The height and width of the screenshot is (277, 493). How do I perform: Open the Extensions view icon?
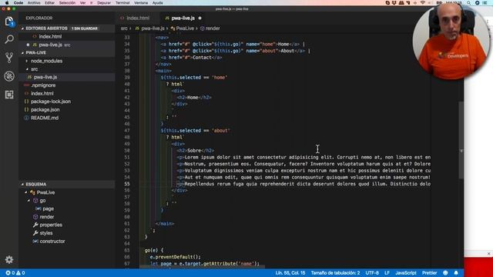tap(9, 95)
